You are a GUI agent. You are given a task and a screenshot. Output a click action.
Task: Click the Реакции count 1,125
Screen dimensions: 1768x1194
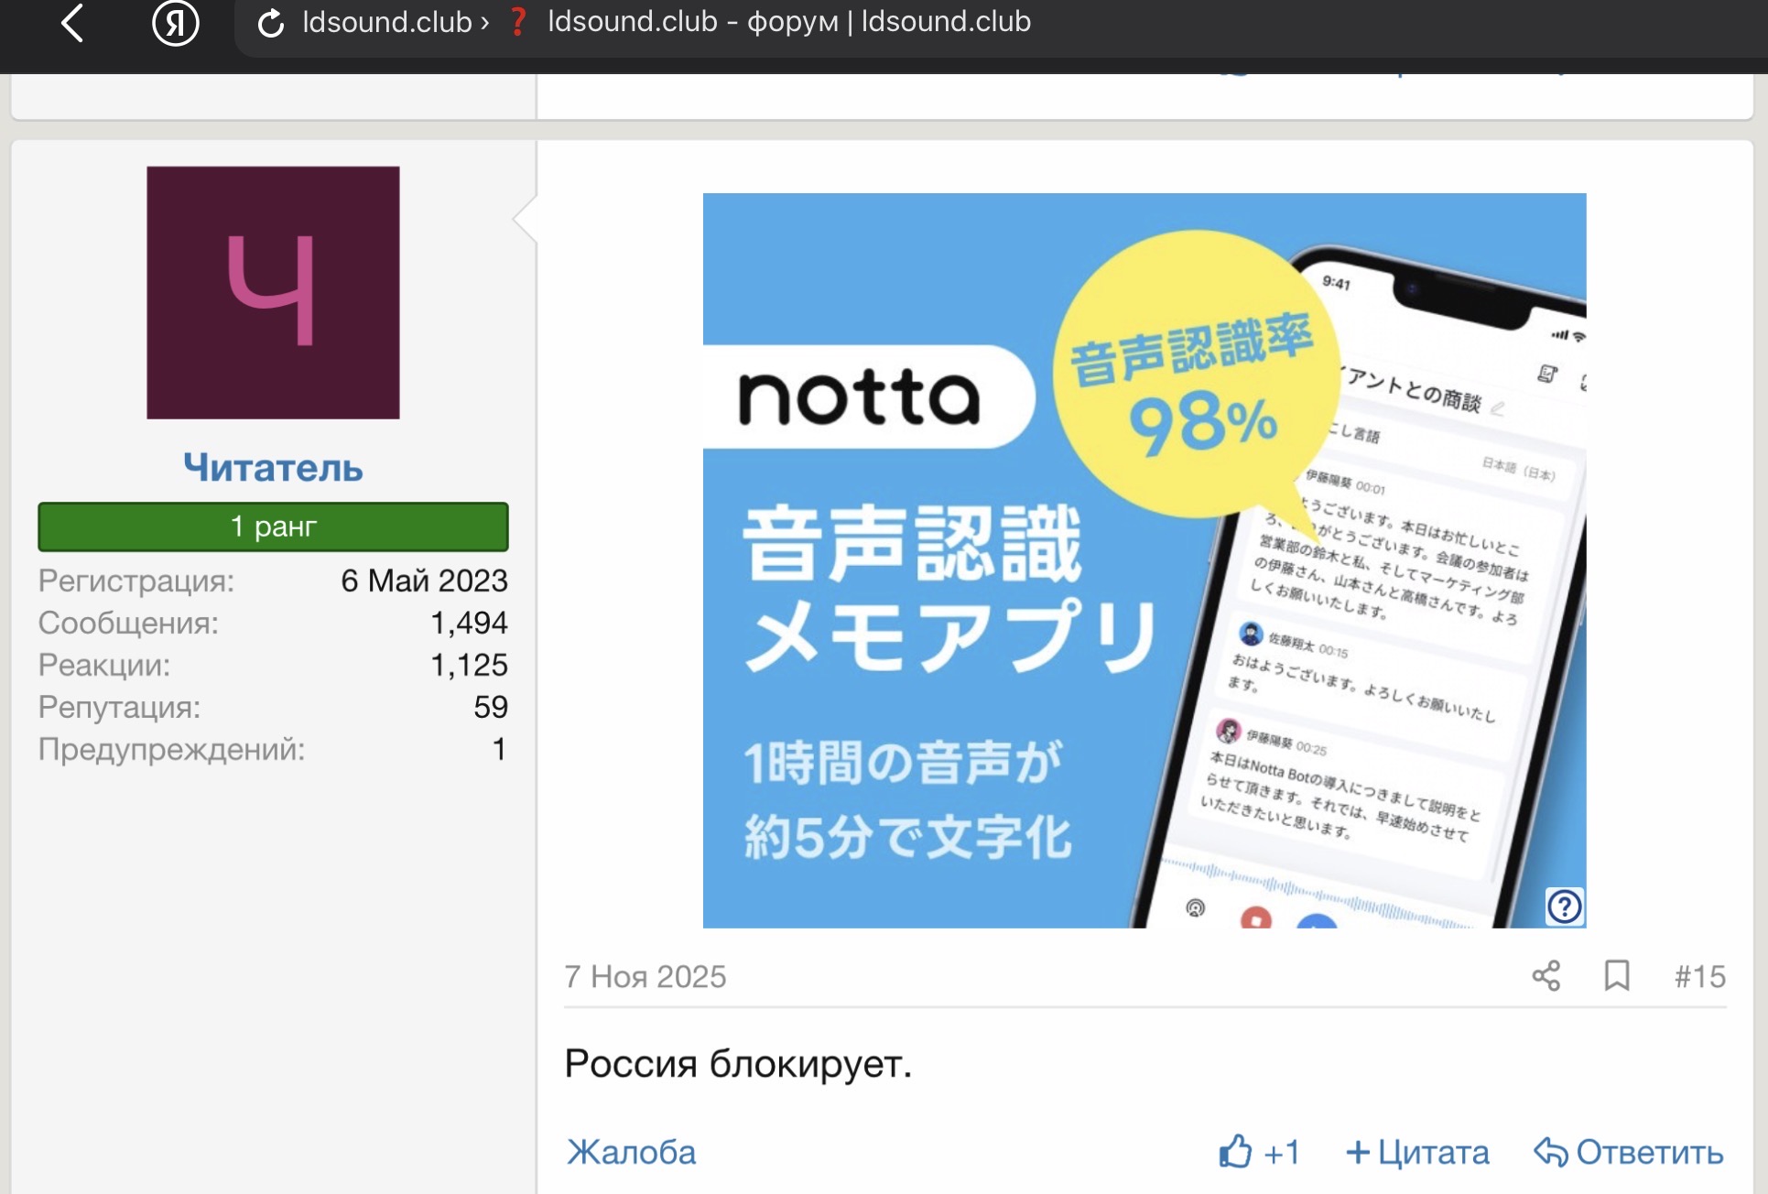coord(469,665)
